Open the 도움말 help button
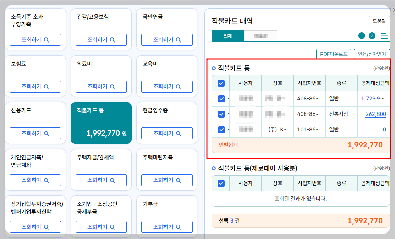This screenshot has height=239, width=395. click(379, 21)
